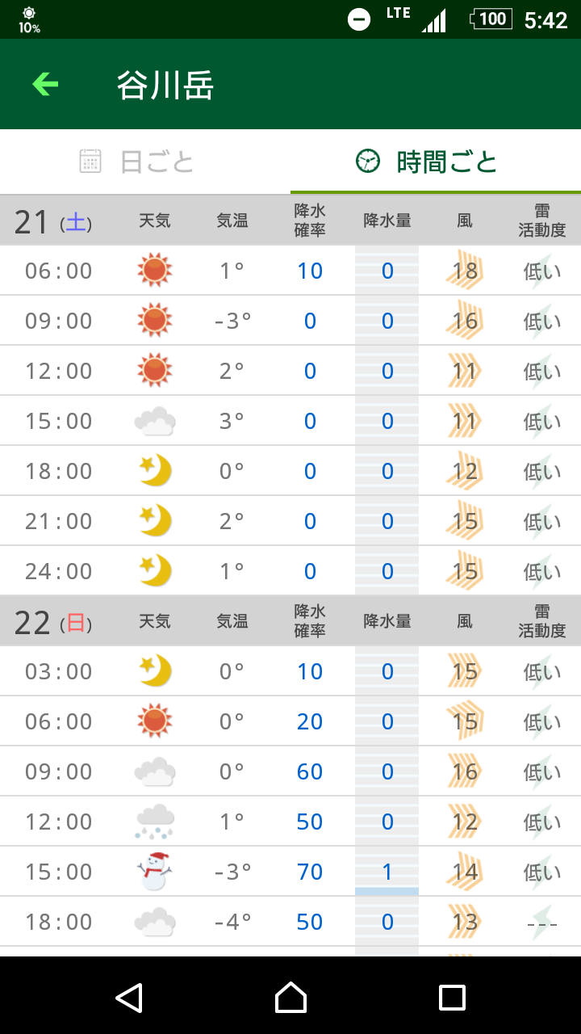Tap snow cloud icon at 22nd 12:00
This screenshot has width=581, height=1034.
[x=154, y=822]
